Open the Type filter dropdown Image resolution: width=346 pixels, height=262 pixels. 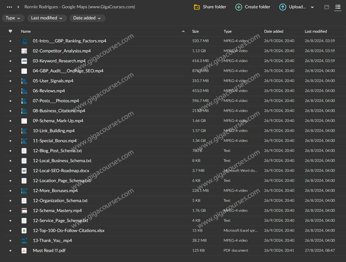tap(13, 18)
